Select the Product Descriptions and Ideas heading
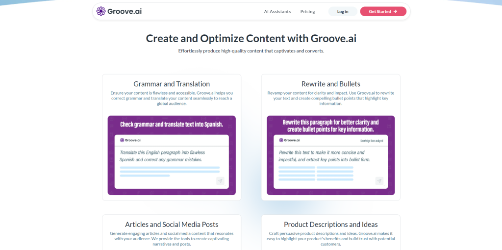The width and height of the screenshot is (502, 250). pyautogui.click(x=331, y=225)
